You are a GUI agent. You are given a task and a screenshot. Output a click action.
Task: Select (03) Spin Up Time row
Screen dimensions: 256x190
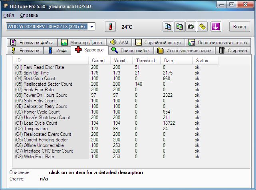[116, 73]
